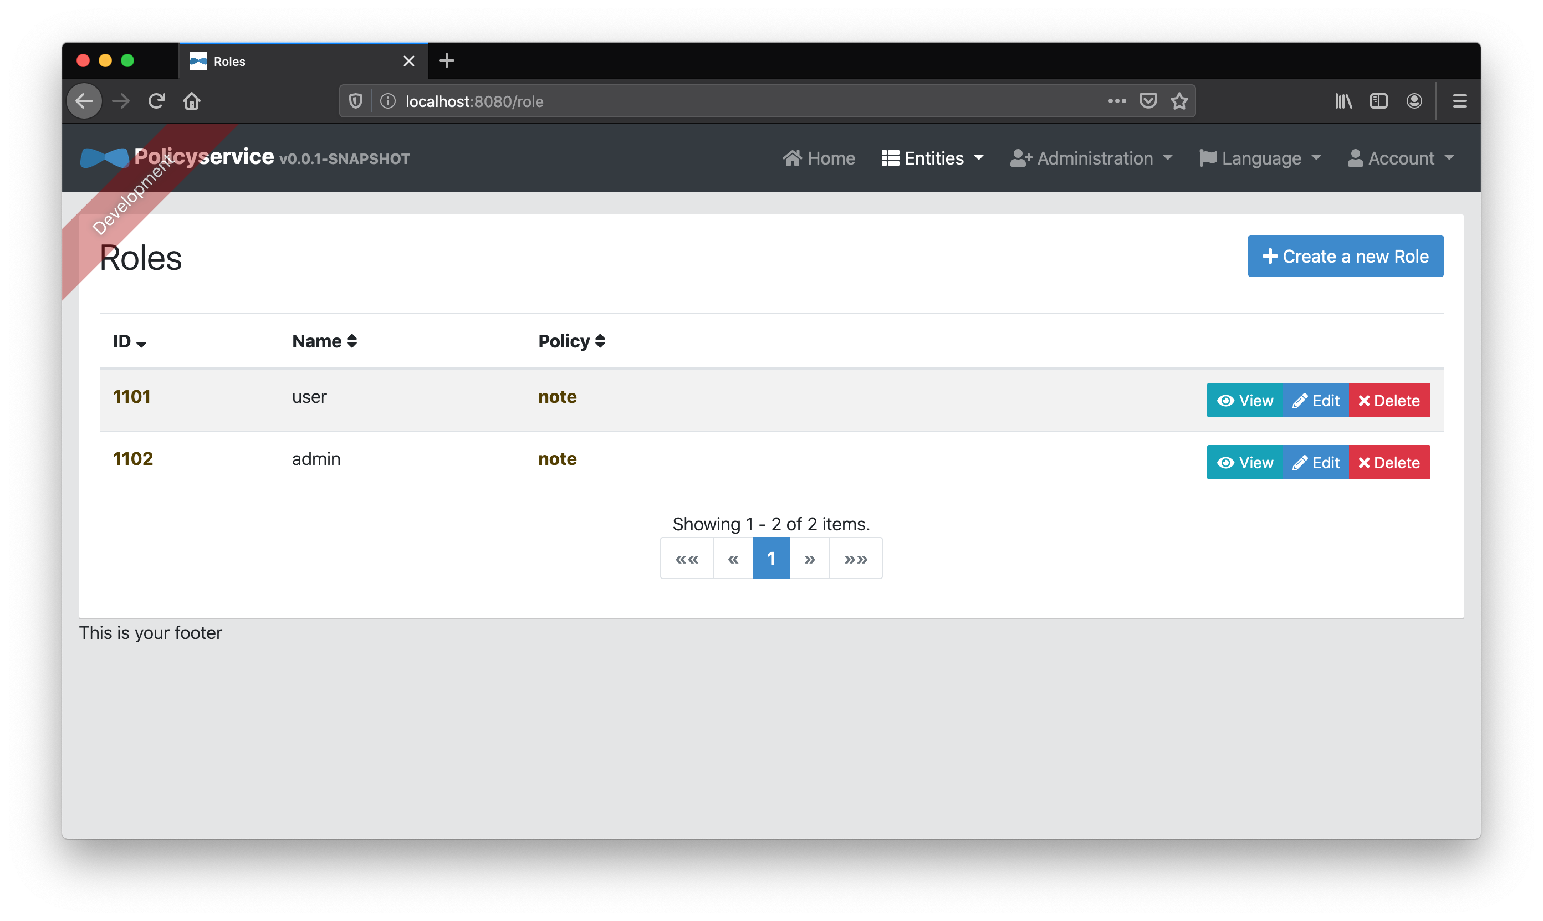
Task: Sort roles by Name column
Action: [323, 340]
